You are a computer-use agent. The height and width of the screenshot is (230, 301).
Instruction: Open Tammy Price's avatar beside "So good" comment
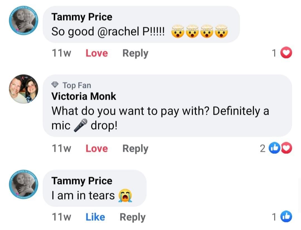pyautogui.click(x=24, y=23)
